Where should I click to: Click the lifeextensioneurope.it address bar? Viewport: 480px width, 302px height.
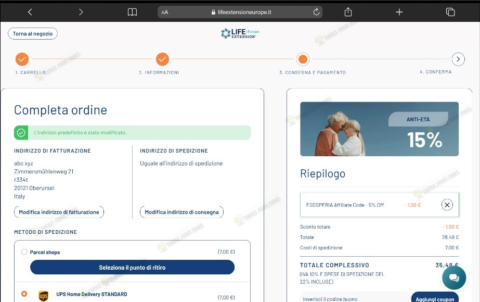pyautogui.click(x=240, y=12)
